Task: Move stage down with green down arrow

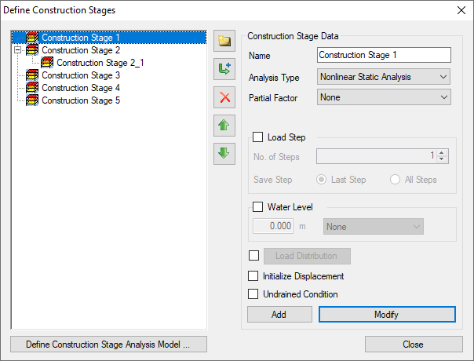Action: click(224, 154)
